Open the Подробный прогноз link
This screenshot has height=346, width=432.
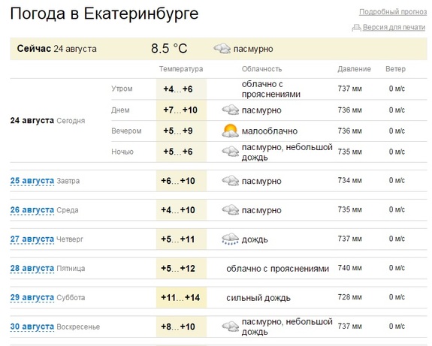tap(393, 12)
